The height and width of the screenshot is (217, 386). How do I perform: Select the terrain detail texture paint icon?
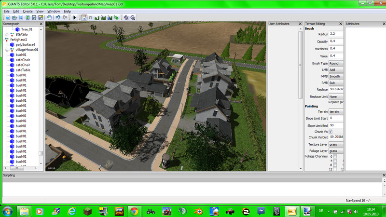pos(103,17)
